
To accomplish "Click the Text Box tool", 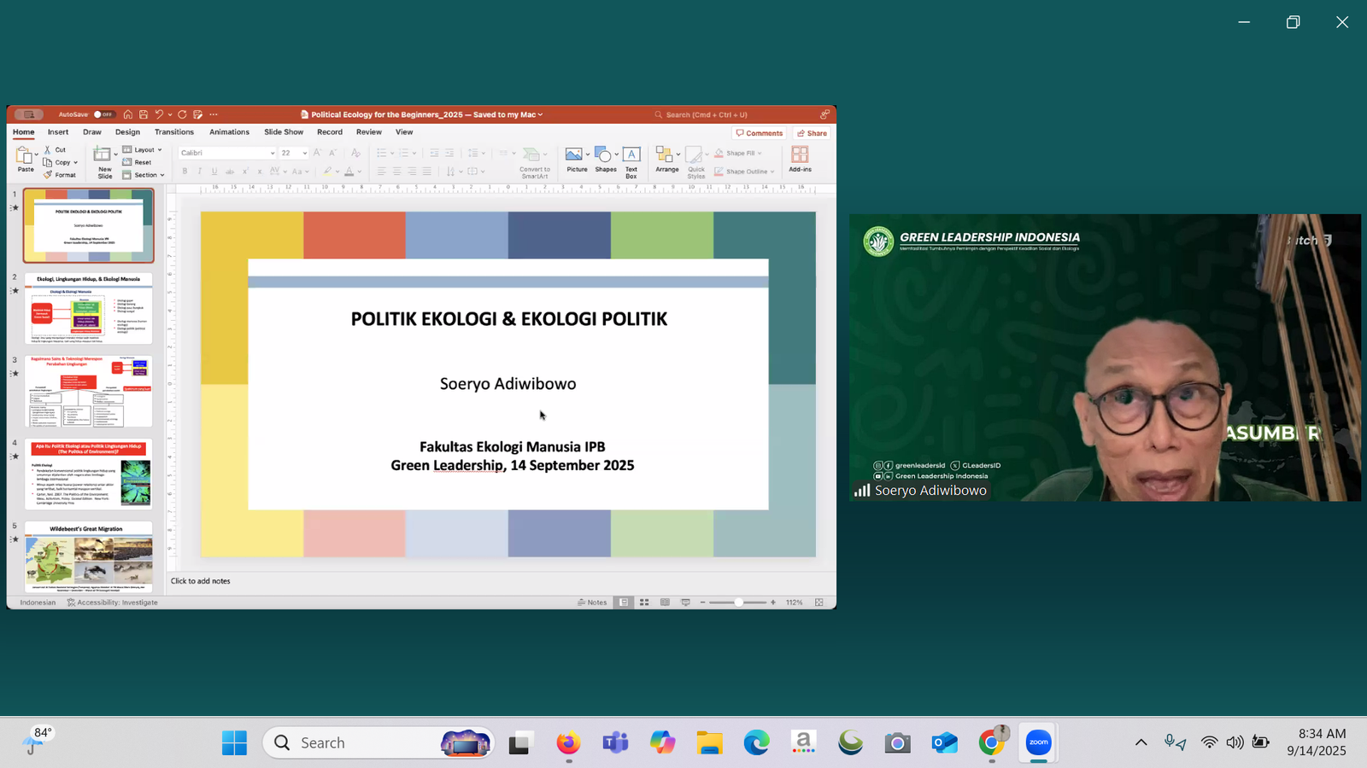I will click(x=631, y=155).
